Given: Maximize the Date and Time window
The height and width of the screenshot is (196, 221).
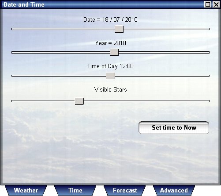Looking at the screenshot, I should coord(208,4).
